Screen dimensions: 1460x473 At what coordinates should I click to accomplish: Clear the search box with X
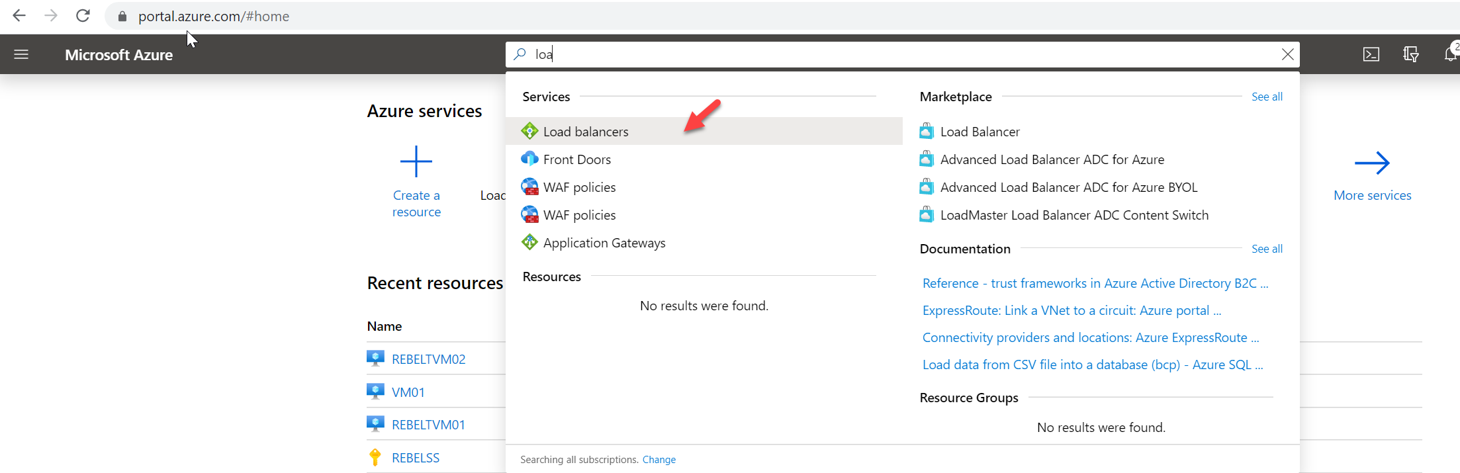click(1287, 54)
